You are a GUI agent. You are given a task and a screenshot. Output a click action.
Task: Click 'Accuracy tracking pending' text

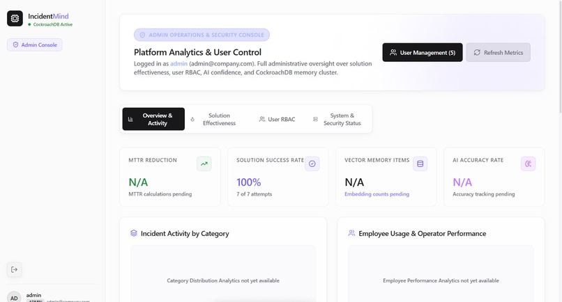(x=483, y=194)
